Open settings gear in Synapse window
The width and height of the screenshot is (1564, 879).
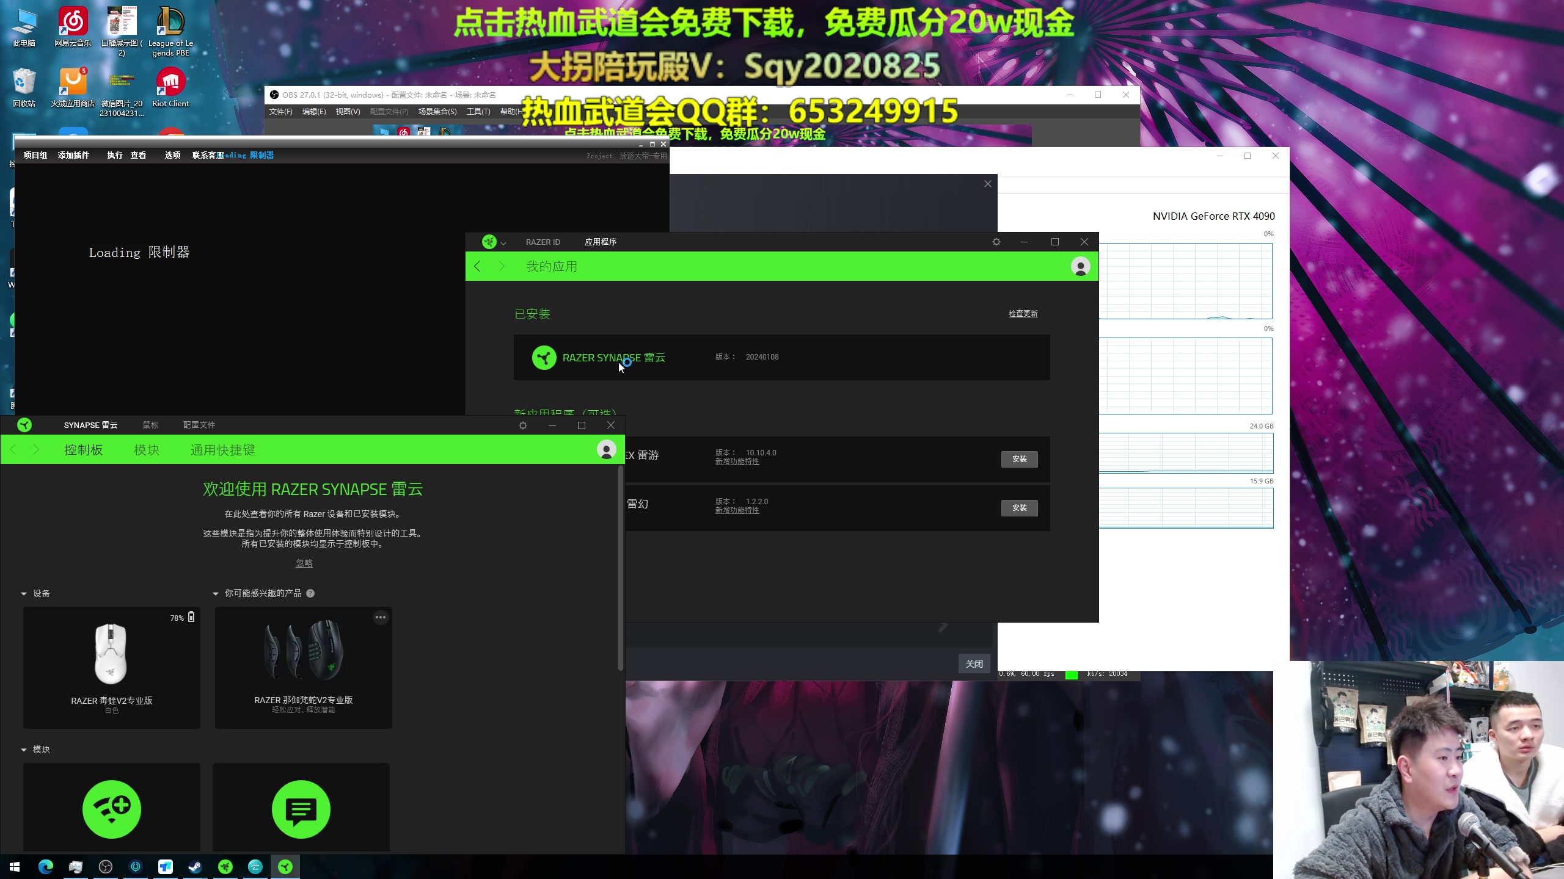coord(523,425)
